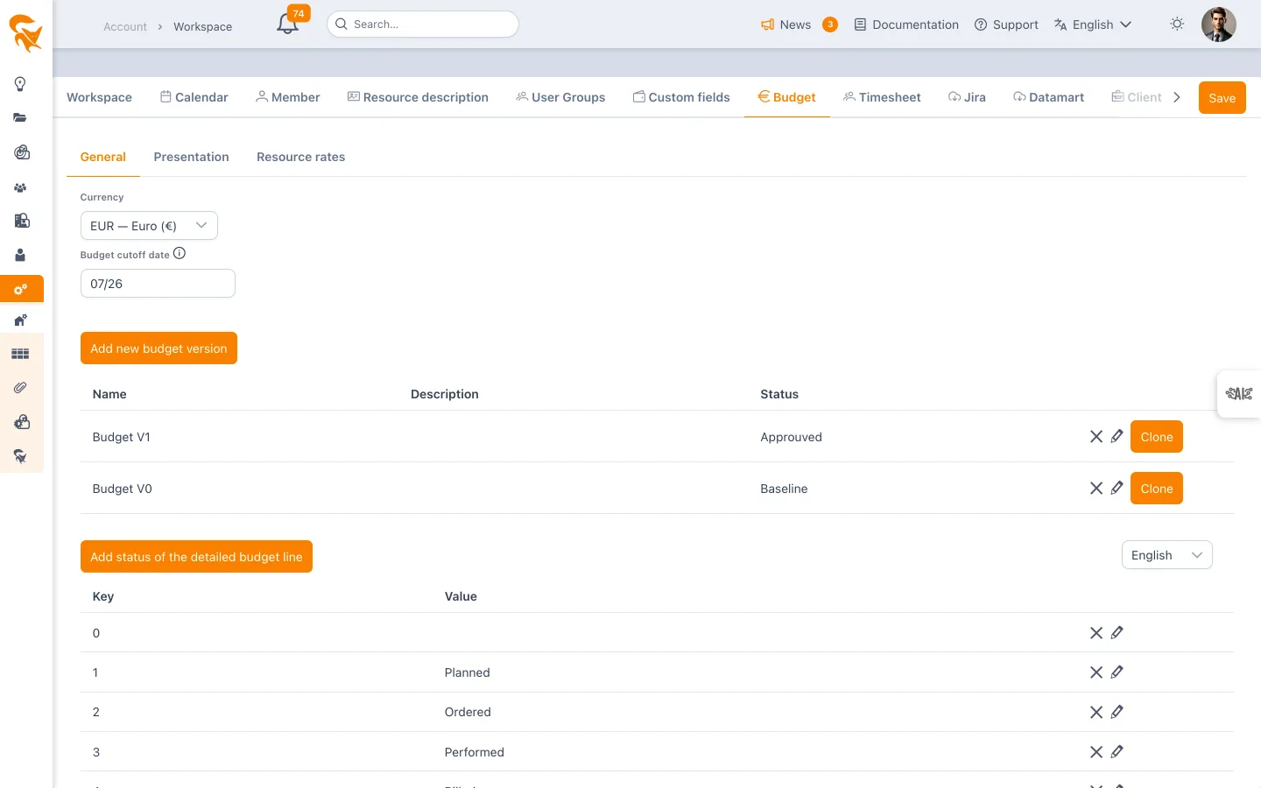Open the user avatar profile picture
The width and height of the screenshot is (1261, 788).
click(x=1218, y=25)
